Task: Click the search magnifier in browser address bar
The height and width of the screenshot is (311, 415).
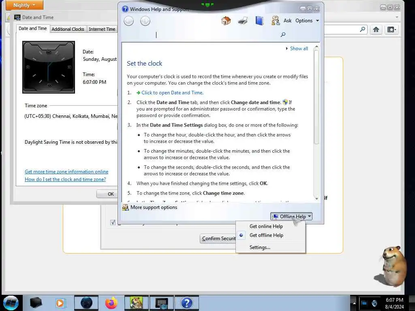Action: [363, 29]
